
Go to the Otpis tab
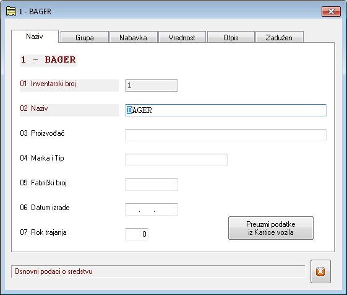(x=231, y=37)
